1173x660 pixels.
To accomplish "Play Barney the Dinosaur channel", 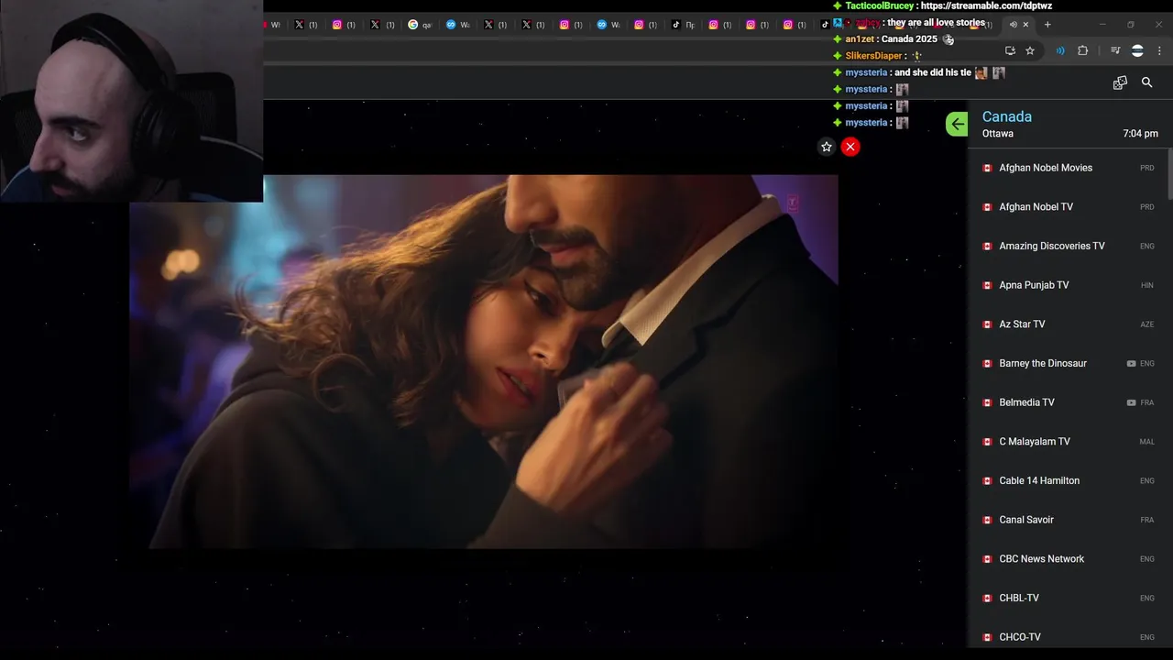I will [x=1068, y=364].
